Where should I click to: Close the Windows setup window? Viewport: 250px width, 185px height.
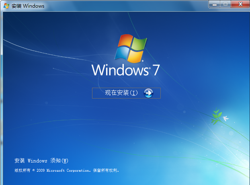point(240,4)
